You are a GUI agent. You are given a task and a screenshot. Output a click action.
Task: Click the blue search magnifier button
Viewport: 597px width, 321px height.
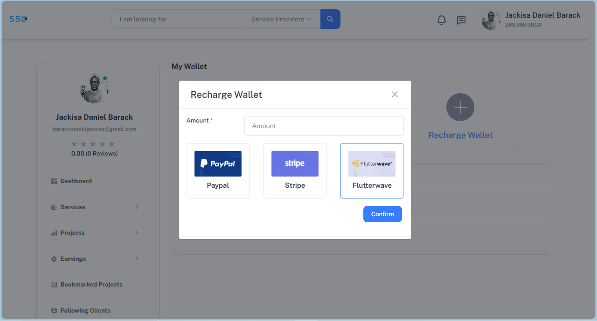[330, 19]
